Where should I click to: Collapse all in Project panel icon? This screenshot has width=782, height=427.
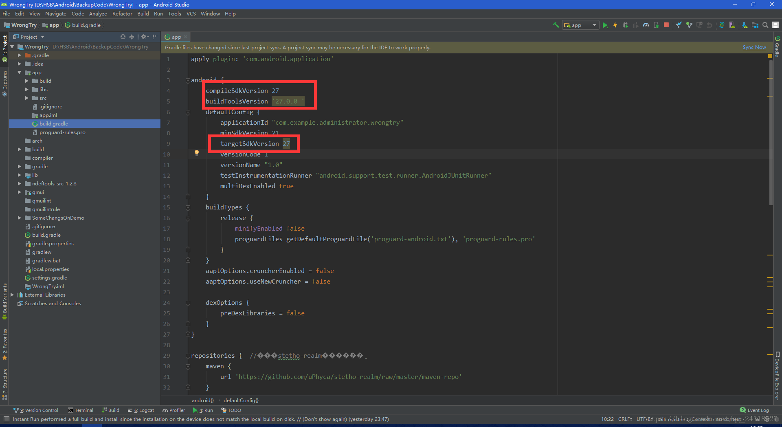(132, 37)
